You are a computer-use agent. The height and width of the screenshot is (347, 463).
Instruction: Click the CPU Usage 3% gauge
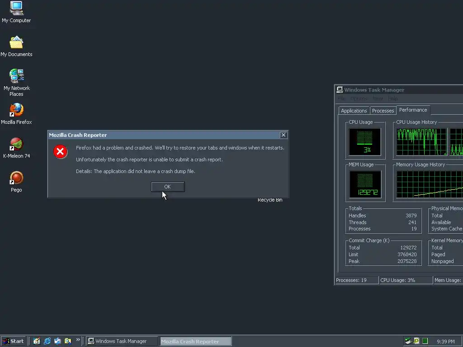click(365, 142)
